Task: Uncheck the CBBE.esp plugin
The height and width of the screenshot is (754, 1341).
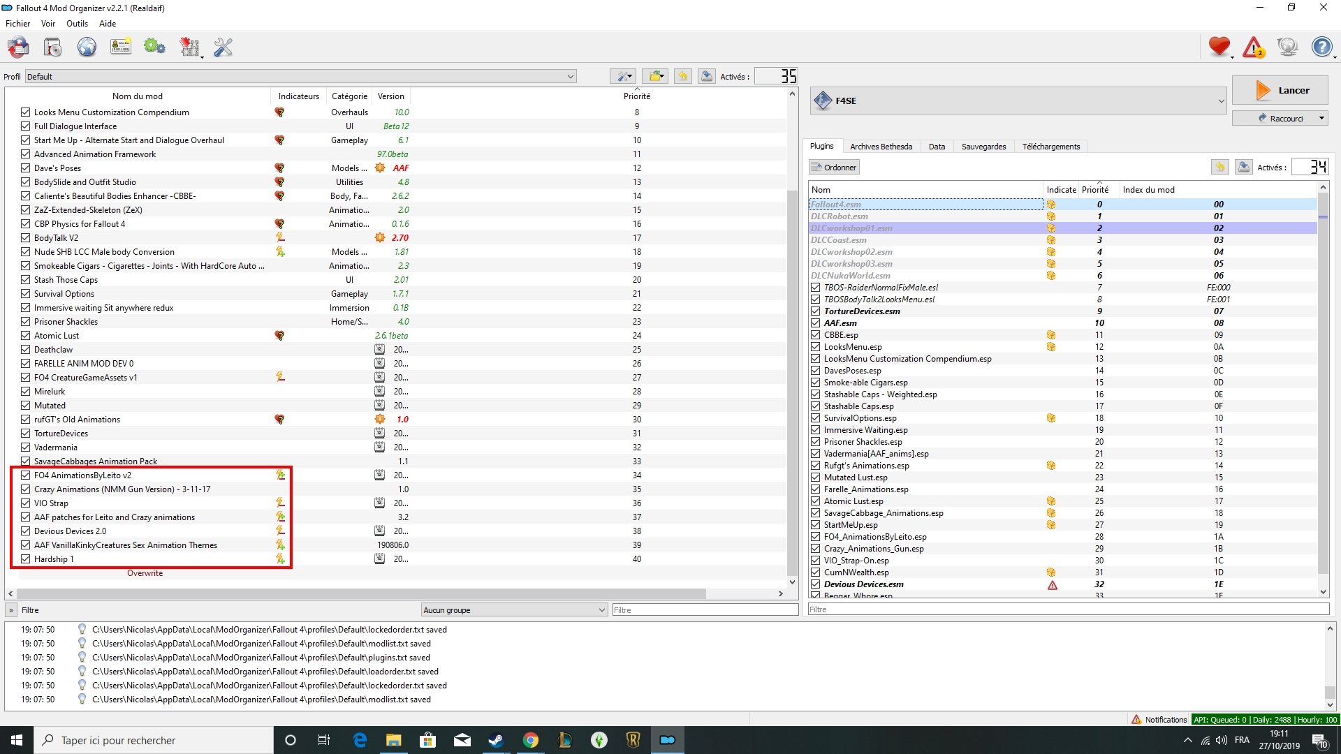Action: click(x=815, y=334)
